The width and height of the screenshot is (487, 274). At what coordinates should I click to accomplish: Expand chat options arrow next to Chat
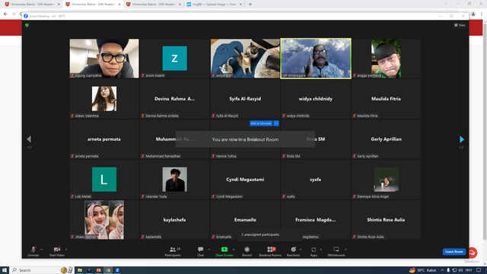tap(208, 249)
